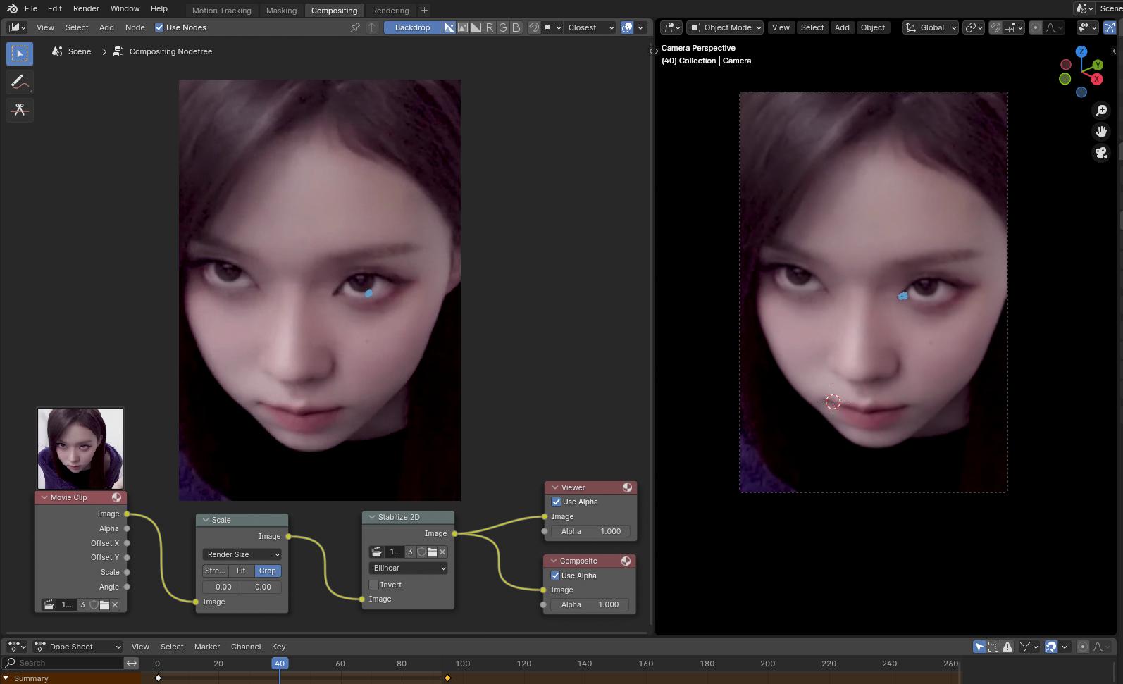Toggle the Backdrop button

click(x=412, y=27)
